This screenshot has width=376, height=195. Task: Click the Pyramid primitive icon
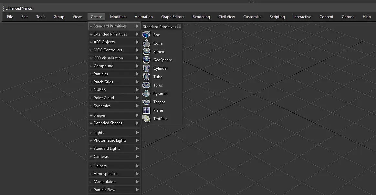point(146,93)
